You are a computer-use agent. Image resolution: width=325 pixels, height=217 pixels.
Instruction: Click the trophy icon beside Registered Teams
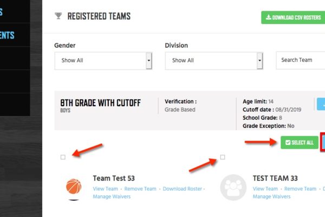tap(58, 16)
